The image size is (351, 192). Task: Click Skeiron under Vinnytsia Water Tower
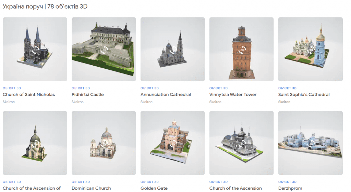(215, 102)
